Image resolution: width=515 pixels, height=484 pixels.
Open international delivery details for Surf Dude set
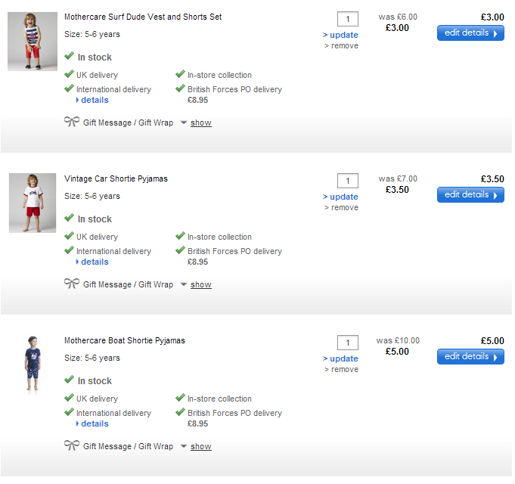(94, 100)
